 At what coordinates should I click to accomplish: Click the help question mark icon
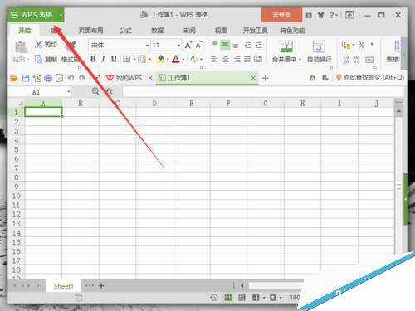tap(331, 15)
